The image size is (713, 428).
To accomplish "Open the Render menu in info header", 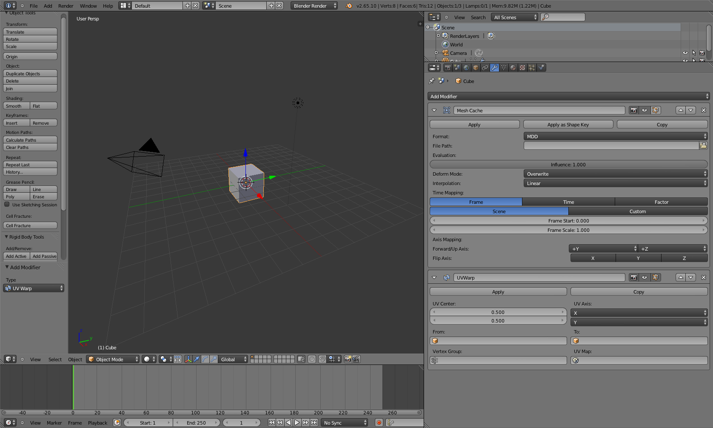I will point(66,6).
